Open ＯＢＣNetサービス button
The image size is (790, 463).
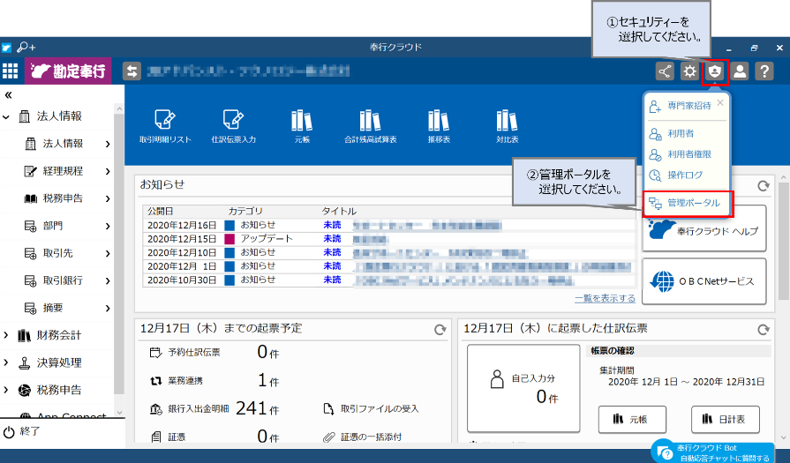(x=704, y=281)
